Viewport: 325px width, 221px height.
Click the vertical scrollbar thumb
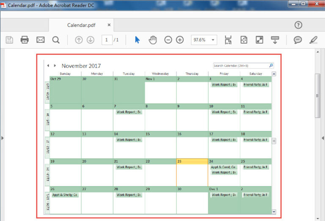coord(317,95)
